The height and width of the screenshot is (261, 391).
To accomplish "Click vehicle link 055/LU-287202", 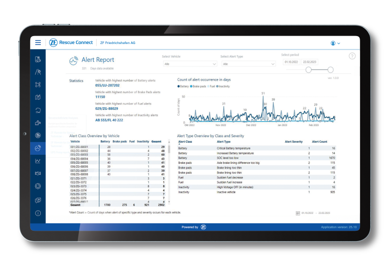I will [107, 85].
